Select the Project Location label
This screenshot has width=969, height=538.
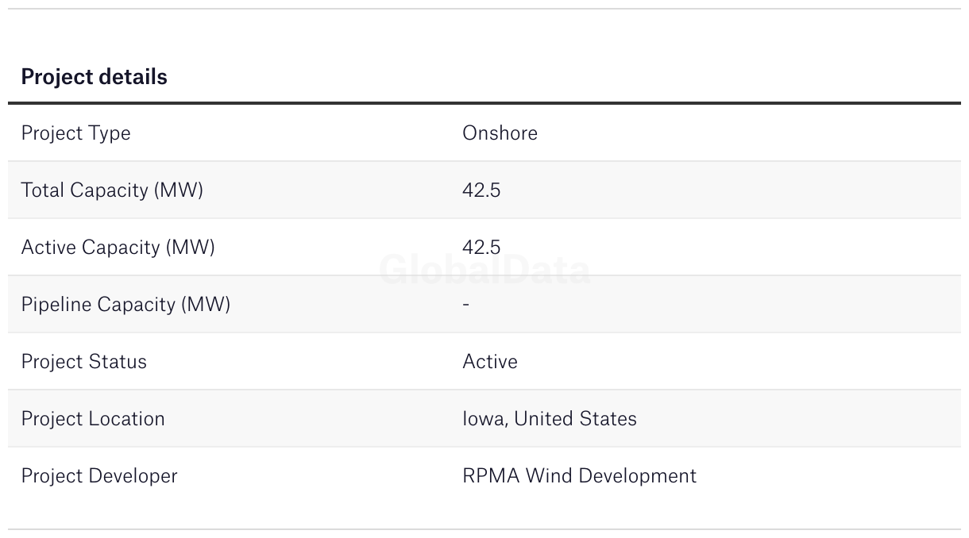pyautogui.click(x=93, y=419)
